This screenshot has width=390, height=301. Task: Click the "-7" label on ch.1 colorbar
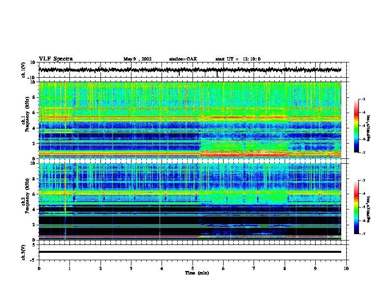[x=363, y=152]
